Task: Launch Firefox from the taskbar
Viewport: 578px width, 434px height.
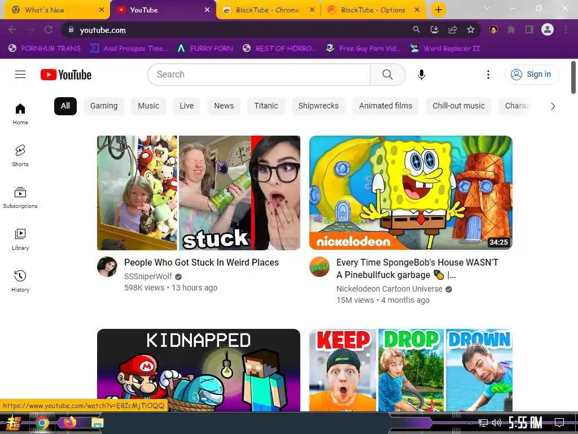Action: click(x=69, y=423)
